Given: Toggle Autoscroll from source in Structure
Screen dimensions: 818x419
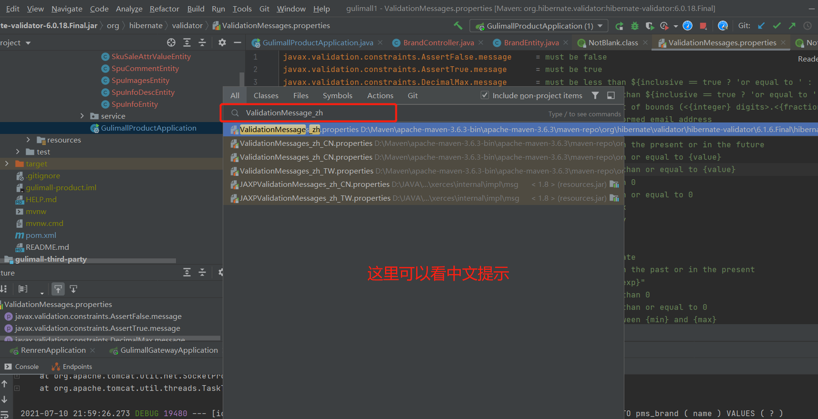Looking at the screenshot, I should coord(73,289).
